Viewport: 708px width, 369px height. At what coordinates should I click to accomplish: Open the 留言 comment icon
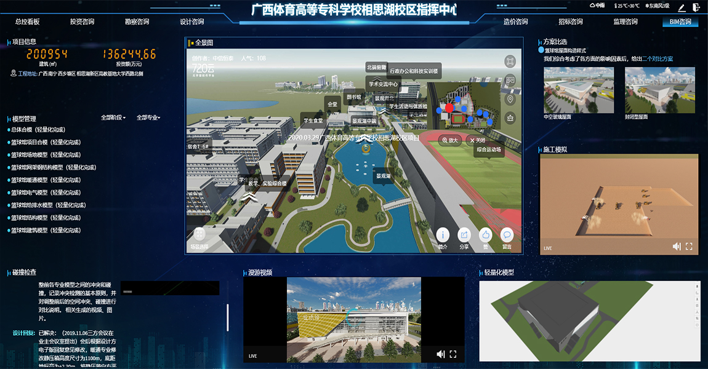click(x=507, y=235)
